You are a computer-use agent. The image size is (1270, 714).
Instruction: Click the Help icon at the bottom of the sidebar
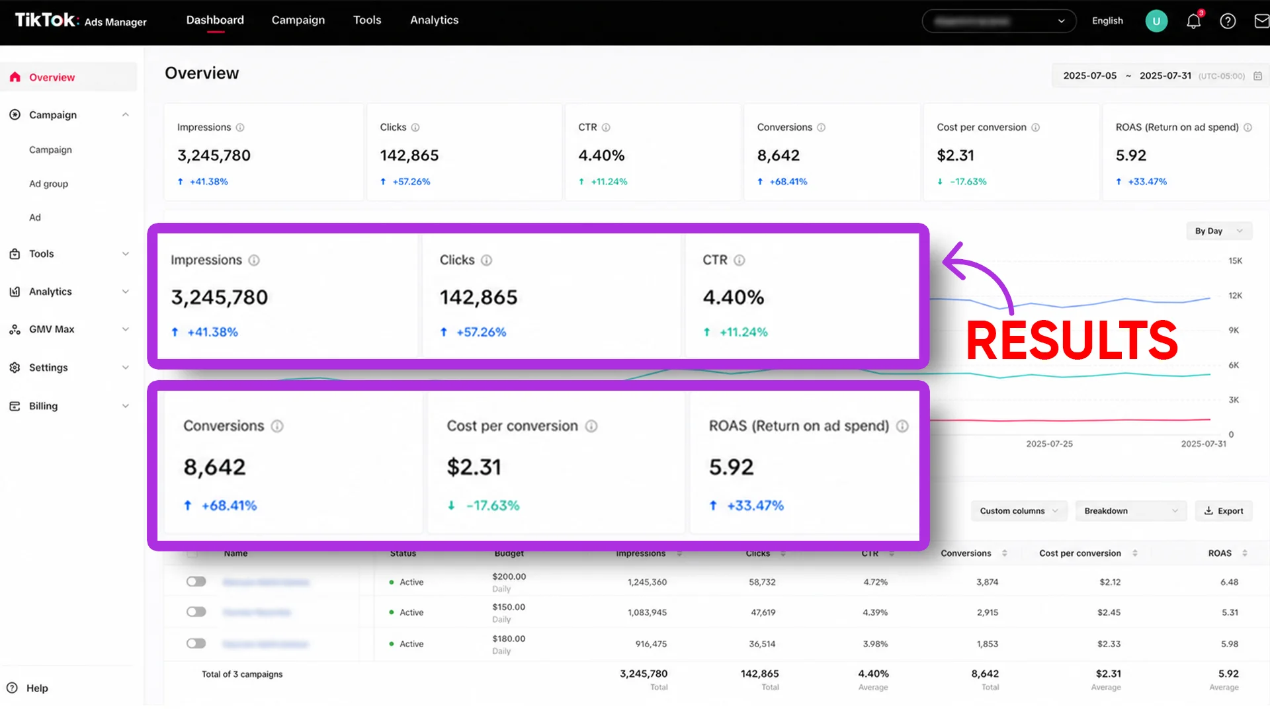point(12,688)
